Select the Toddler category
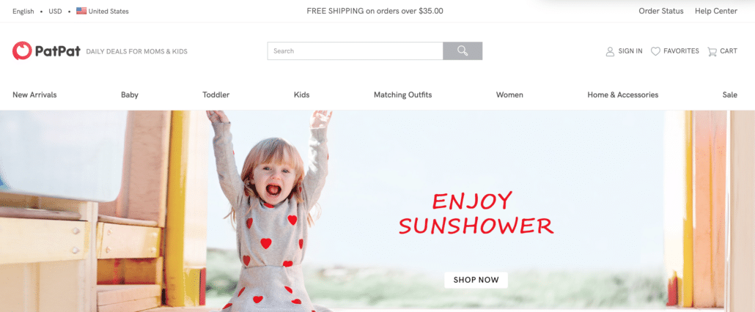The width and height of the screenshot is (755, 312). click(x=216, y=94)
